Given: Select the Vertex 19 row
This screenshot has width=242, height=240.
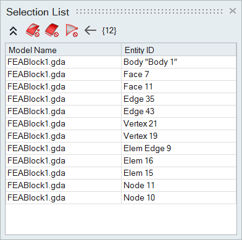Looking at the screenshot, I should [121, 136].
